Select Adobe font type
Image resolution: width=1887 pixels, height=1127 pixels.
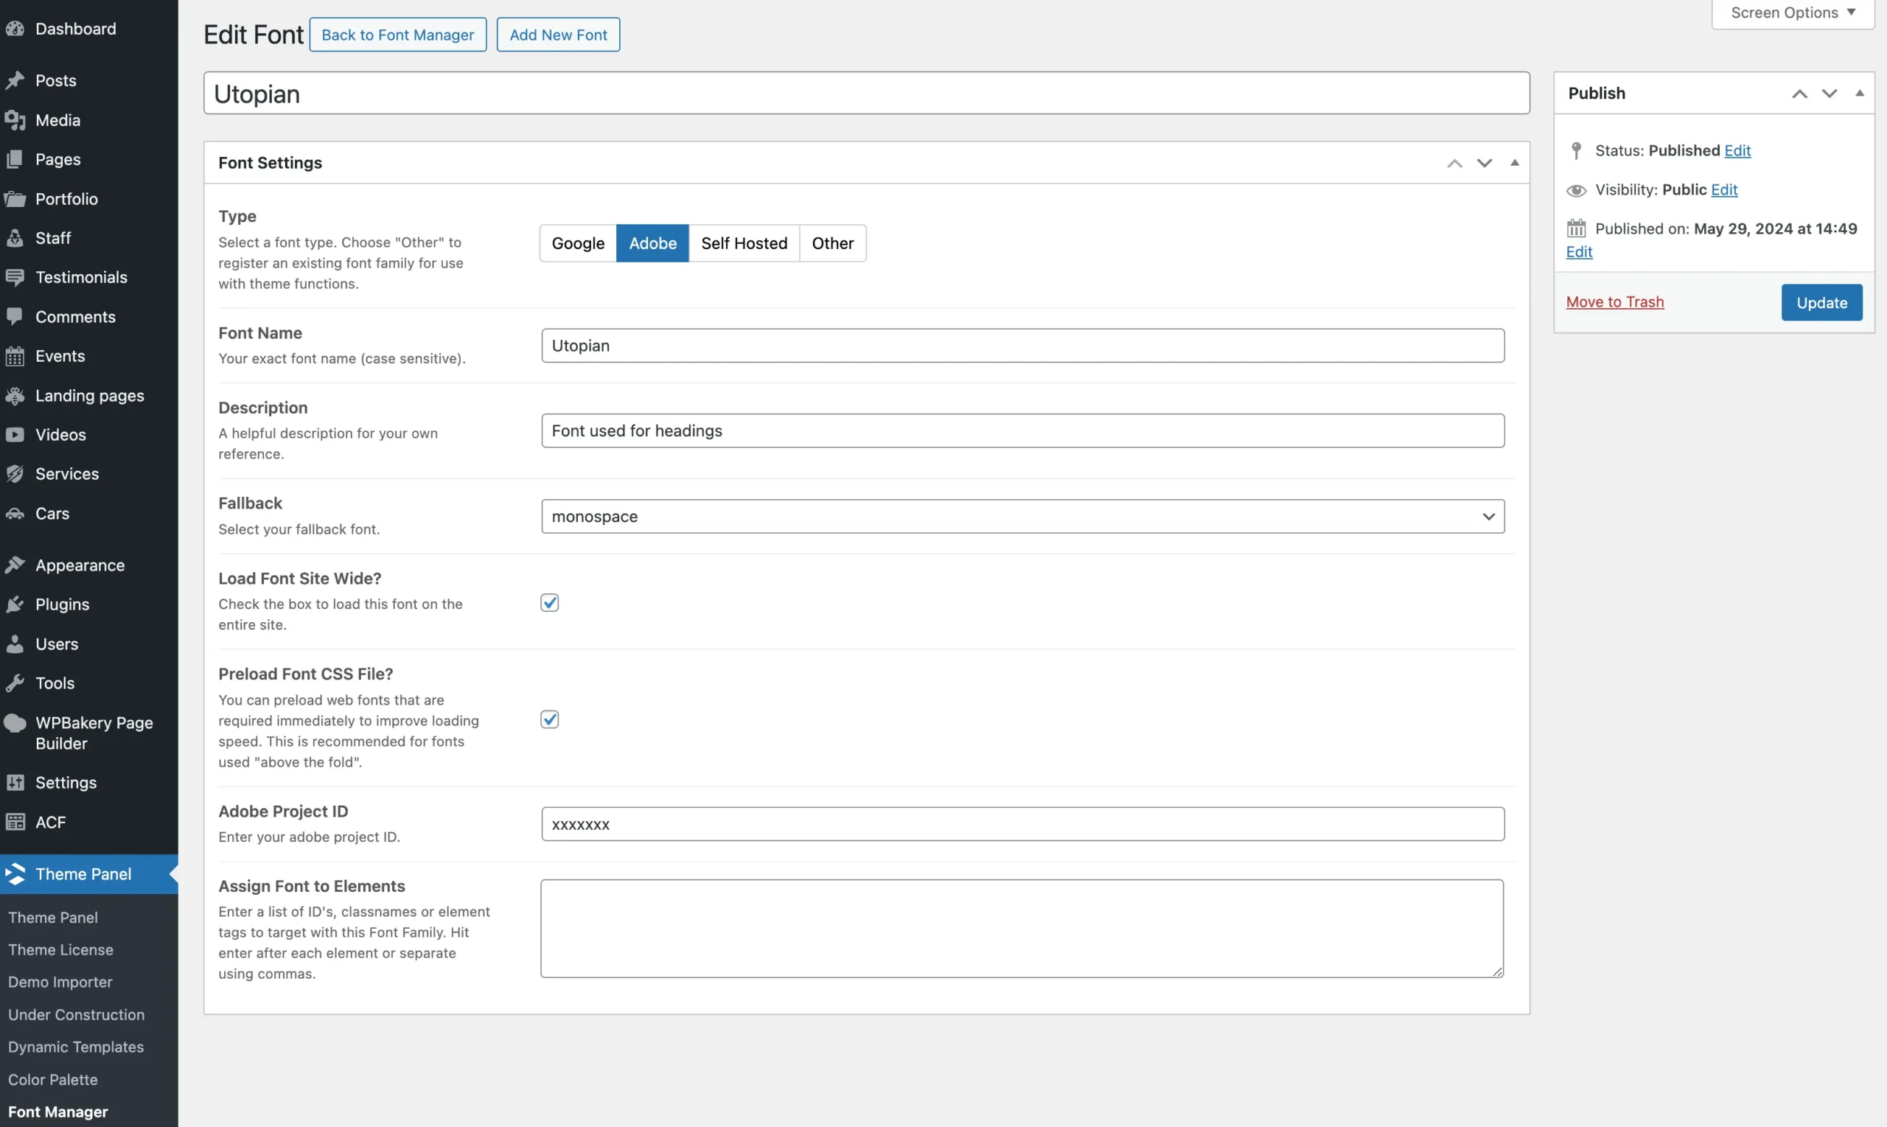(652, 243)
